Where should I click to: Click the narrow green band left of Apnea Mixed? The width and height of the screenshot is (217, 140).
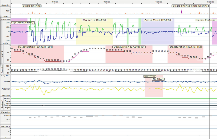(140, 31)
